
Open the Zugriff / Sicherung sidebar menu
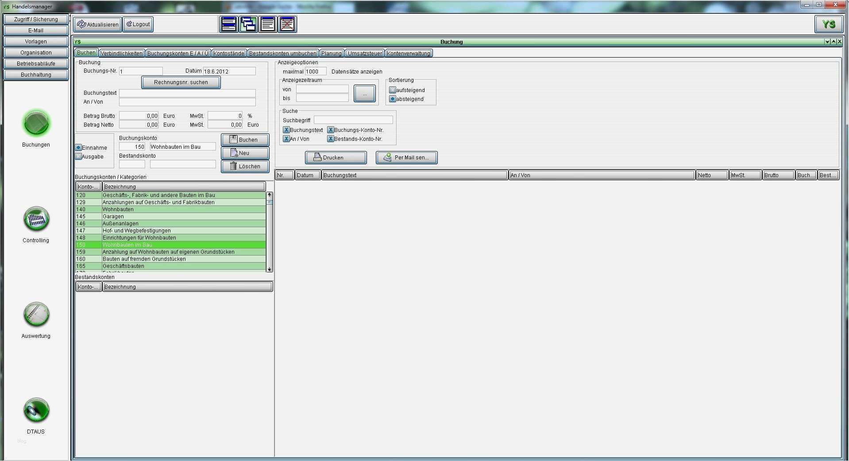click(36, 19)
